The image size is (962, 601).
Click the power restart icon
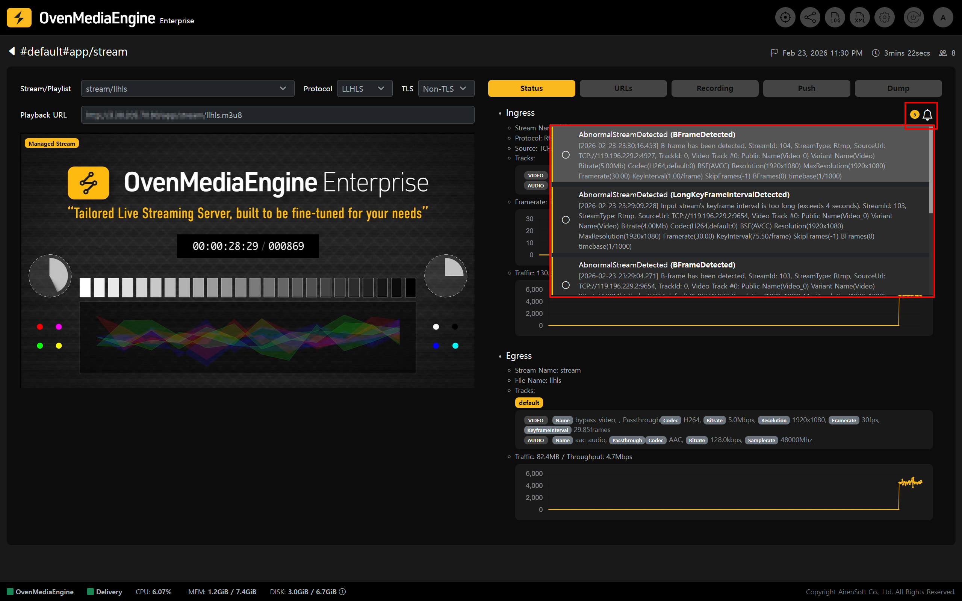[914, 18]
